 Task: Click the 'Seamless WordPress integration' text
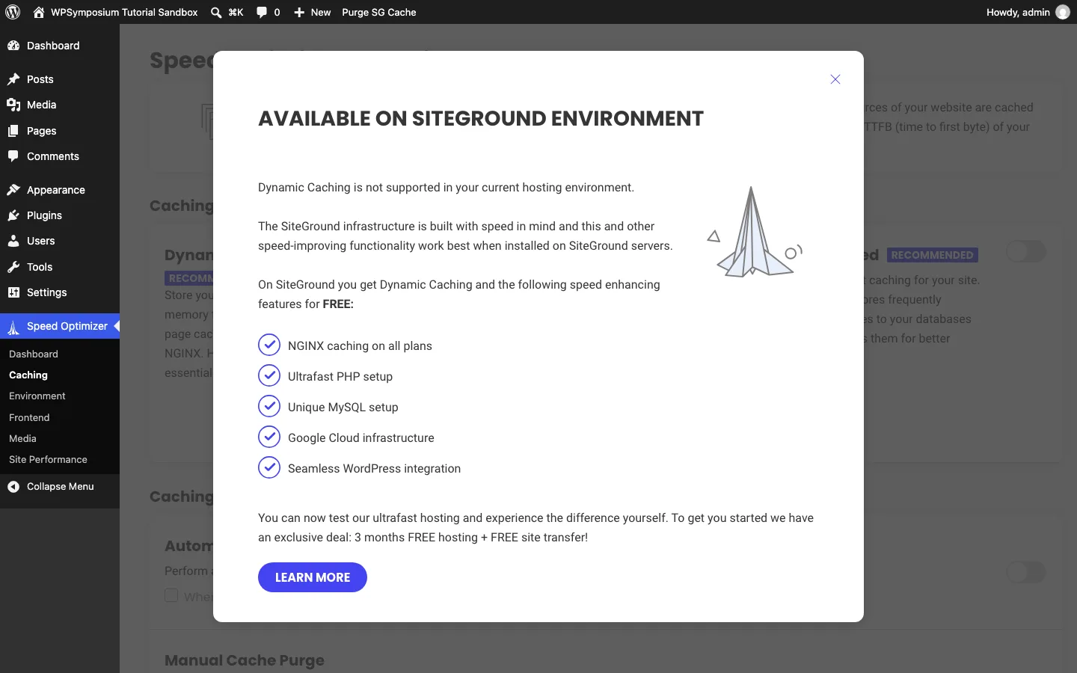click(x=374, y=469)
